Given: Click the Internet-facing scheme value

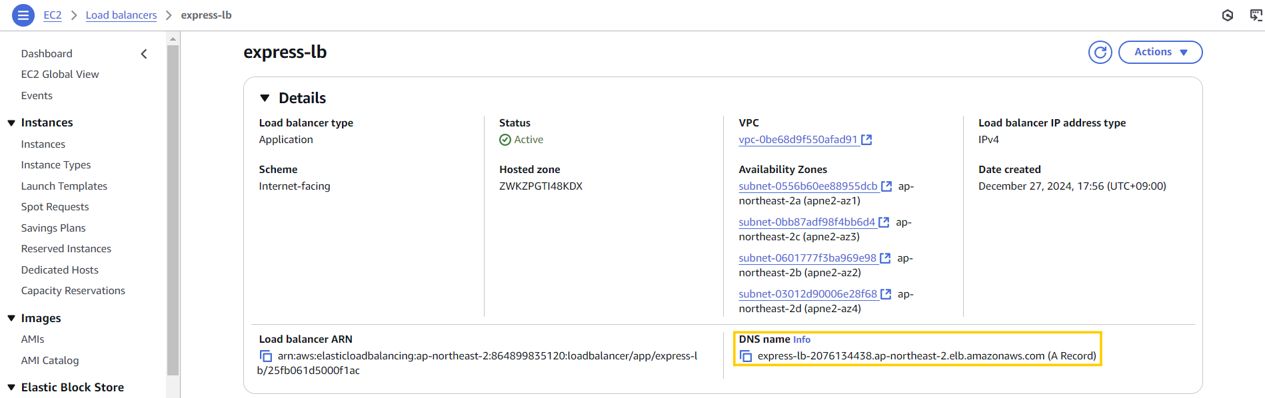Looking at the screenshot, I should point(295,186).
